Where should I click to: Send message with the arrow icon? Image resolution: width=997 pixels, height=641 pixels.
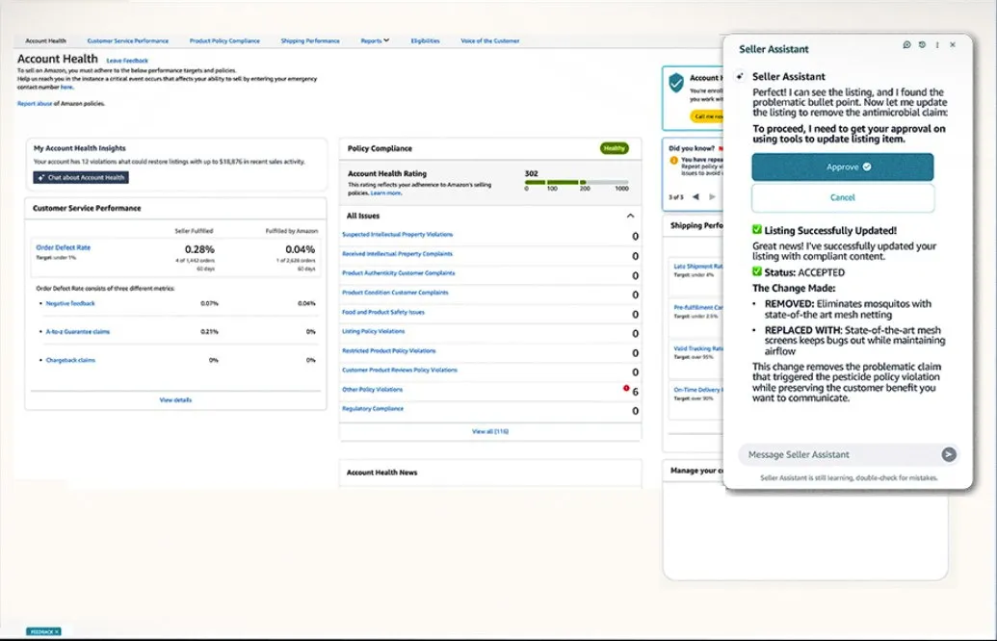point(948,454)
